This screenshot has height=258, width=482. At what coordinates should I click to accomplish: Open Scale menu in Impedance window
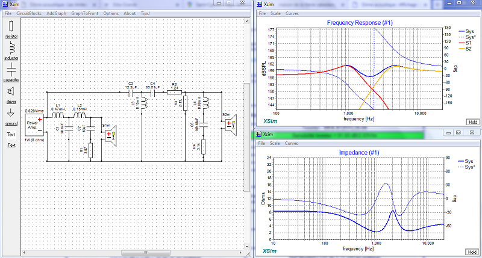pos(275,143)
